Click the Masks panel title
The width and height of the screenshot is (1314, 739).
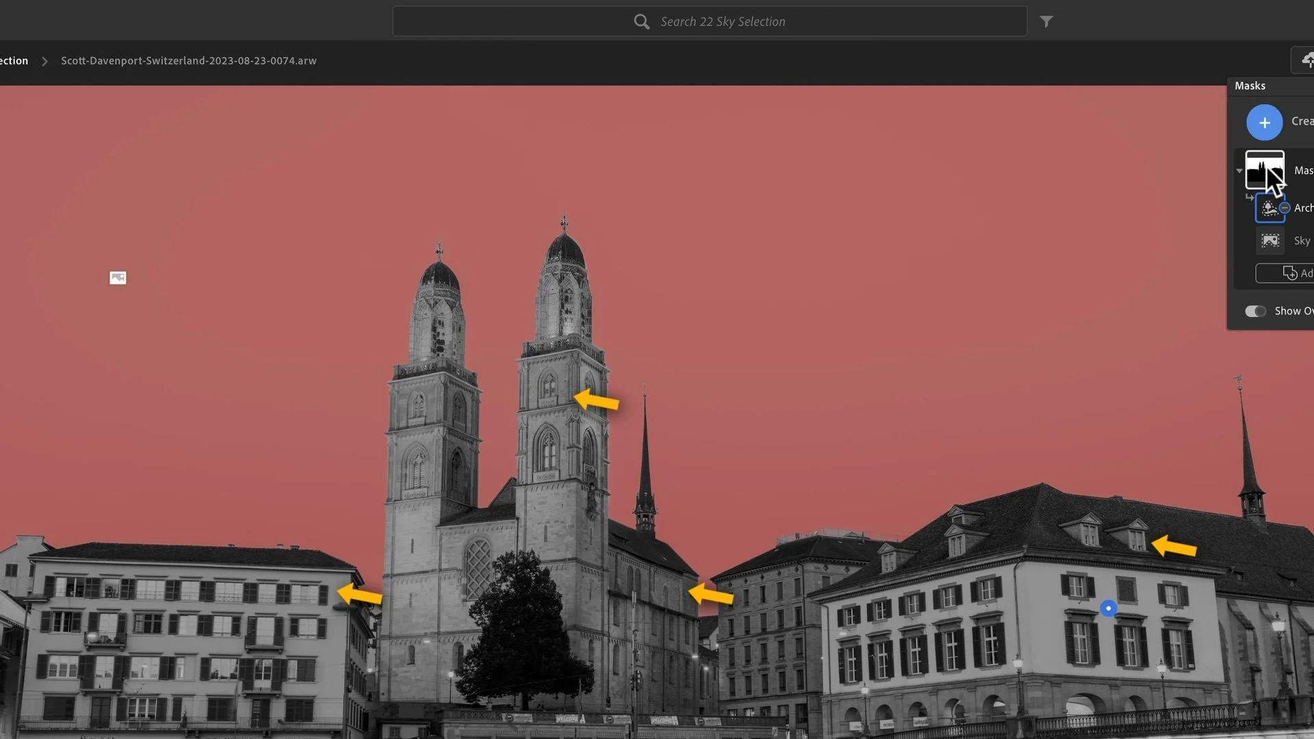[1250, 86]
